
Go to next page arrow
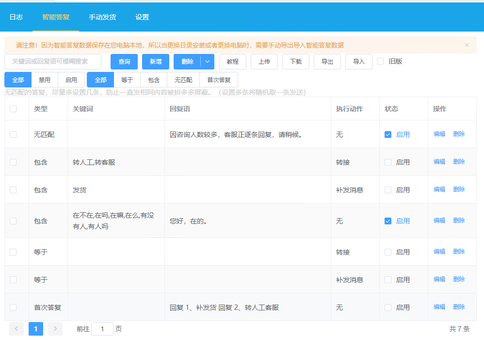(x=55, y=329)
